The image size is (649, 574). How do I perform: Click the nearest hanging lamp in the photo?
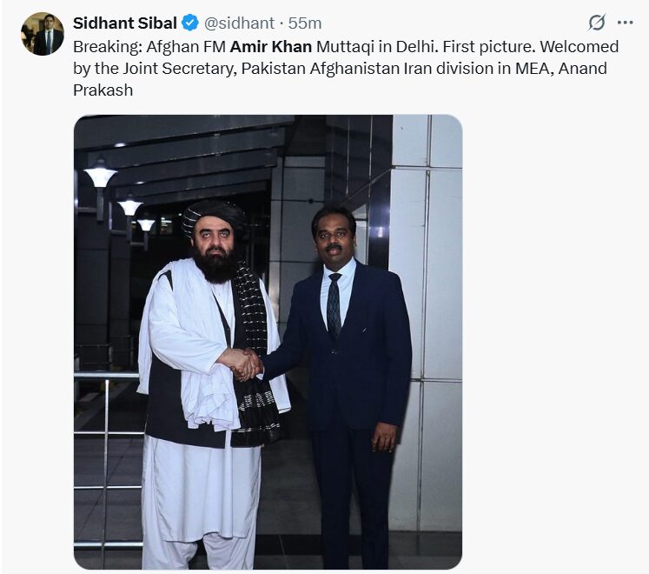pyautogui.click(x=100, y=174)
